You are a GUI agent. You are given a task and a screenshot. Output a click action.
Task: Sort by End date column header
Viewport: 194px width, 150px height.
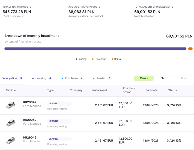click(x=151, y=90)
